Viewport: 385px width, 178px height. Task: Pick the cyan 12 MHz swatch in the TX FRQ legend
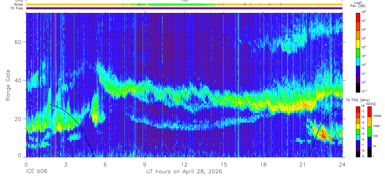click(358, 137)
